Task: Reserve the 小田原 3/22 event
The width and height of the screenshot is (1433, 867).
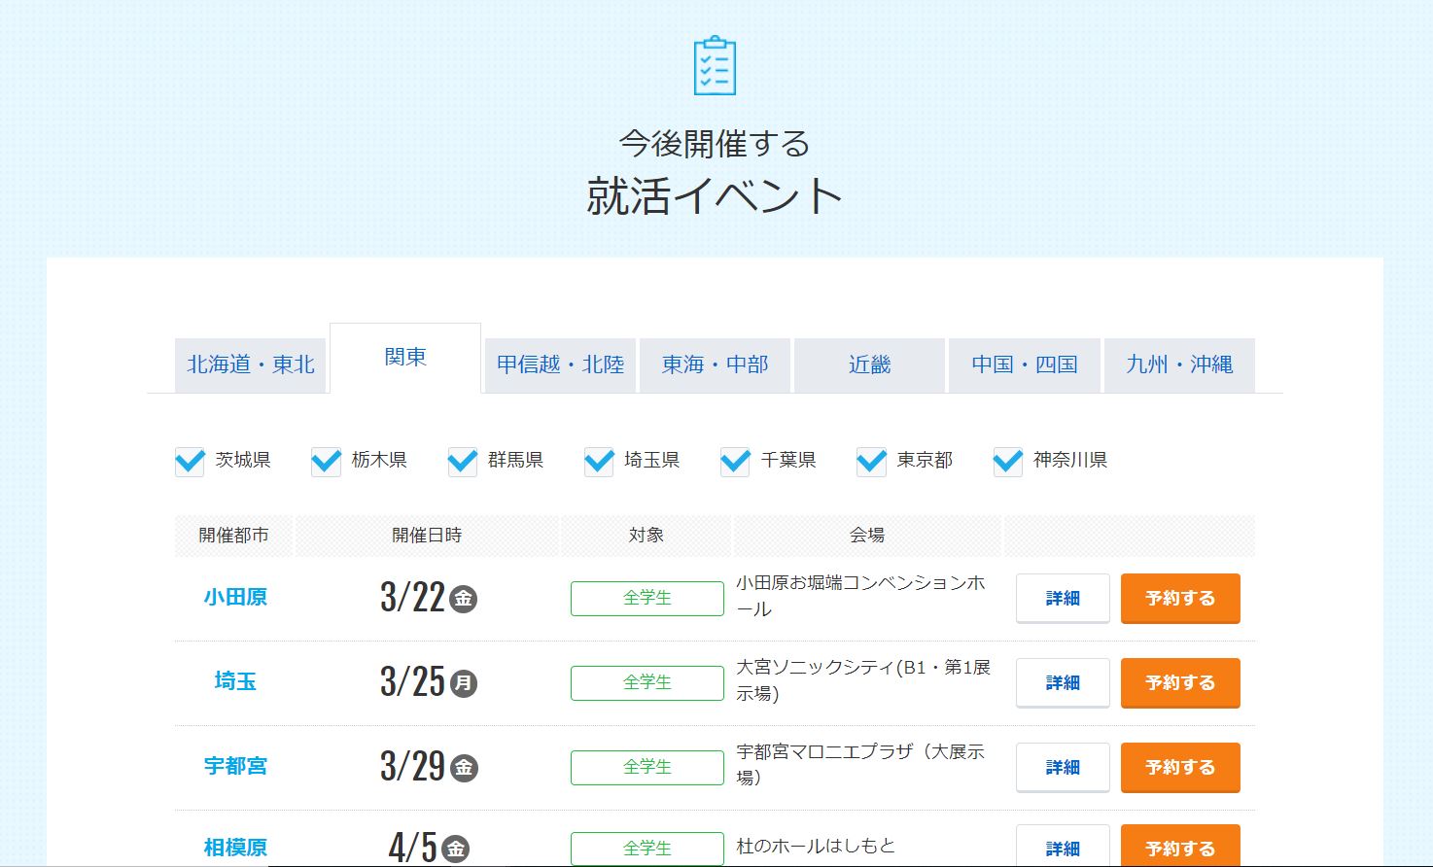Action: 1180,598
